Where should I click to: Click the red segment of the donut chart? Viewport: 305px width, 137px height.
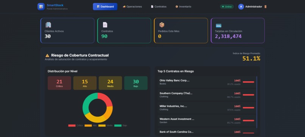106,99
